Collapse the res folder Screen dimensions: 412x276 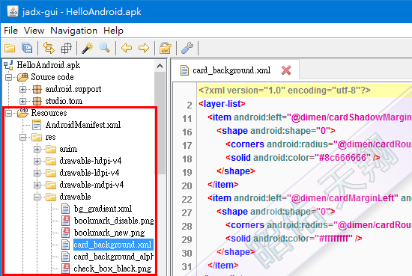(23, 137)
